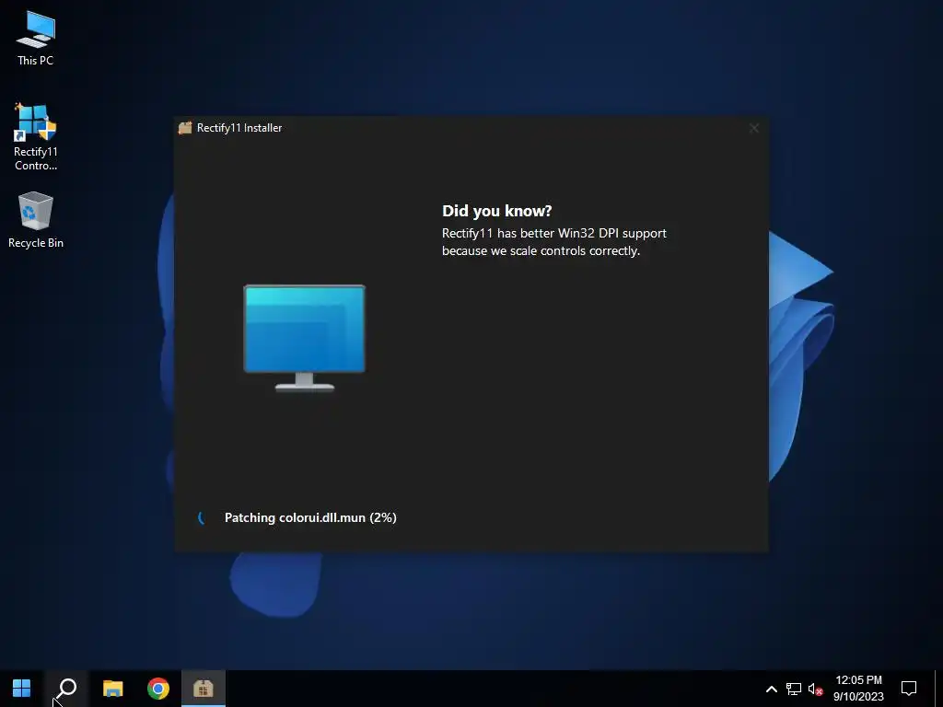
Task: Focus Rectify11 Installer taskbar button
Action: pyautogui.click(x=204, y=689)
